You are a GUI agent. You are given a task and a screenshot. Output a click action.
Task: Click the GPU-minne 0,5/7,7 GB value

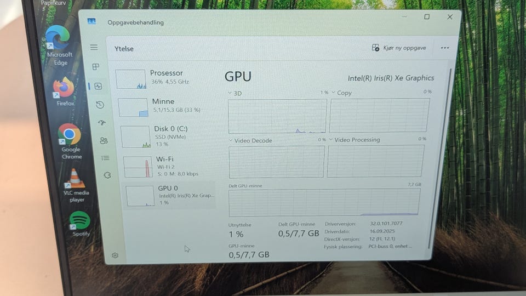pyautogui.click(x=249, y=255)
